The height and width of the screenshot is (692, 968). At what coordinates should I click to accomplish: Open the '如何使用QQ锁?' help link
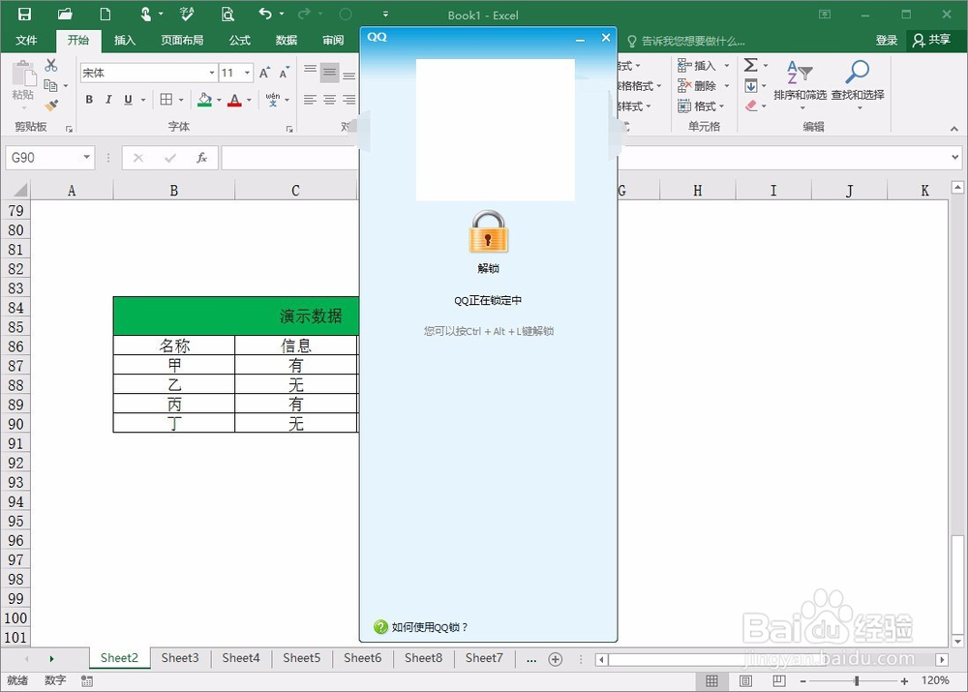pyautogui.click(x=430, y=627)
